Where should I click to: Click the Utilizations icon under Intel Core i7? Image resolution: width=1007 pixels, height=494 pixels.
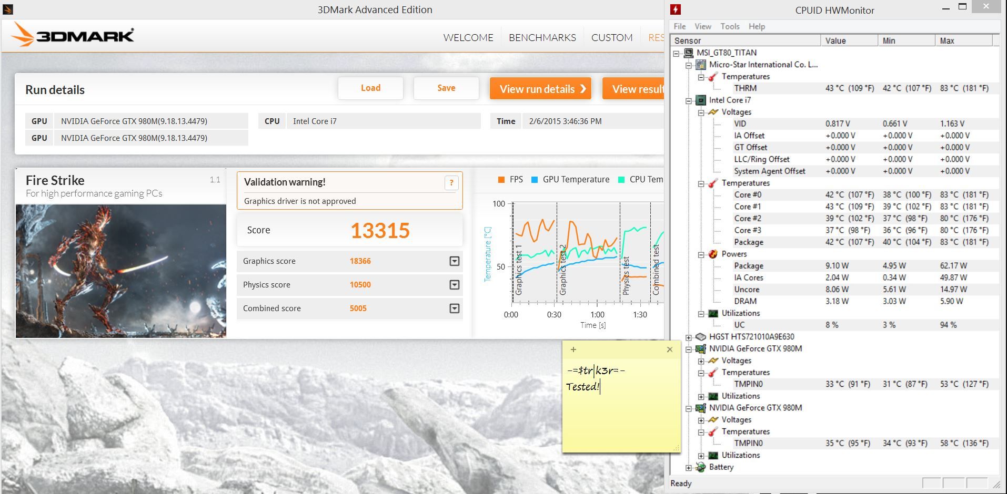[x=713, y=313]
